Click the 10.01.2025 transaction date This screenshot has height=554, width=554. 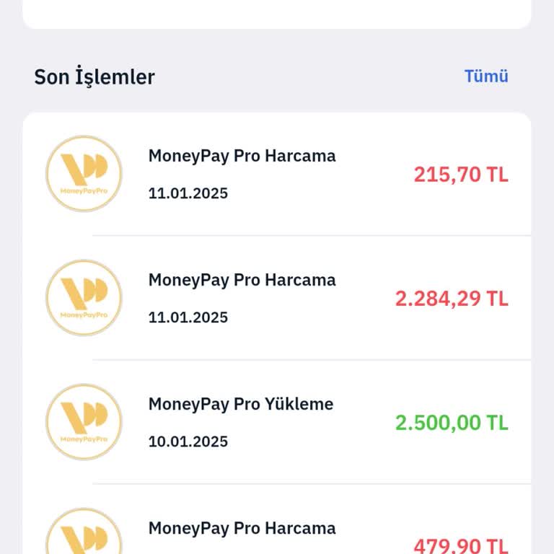(x=188, y=441)
